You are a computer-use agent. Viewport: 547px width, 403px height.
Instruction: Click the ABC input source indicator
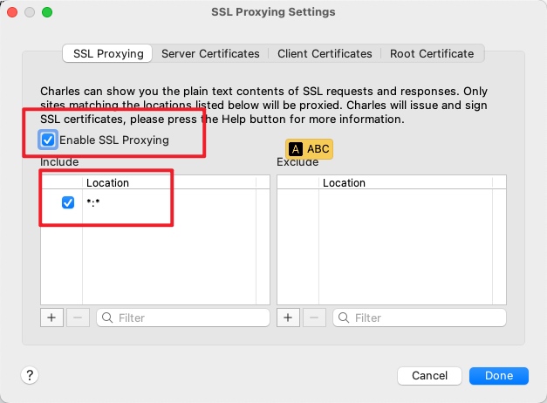point(309,149)
